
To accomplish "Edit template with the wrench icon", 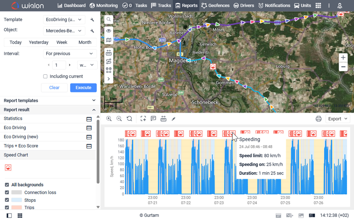I will click(92, 20).
